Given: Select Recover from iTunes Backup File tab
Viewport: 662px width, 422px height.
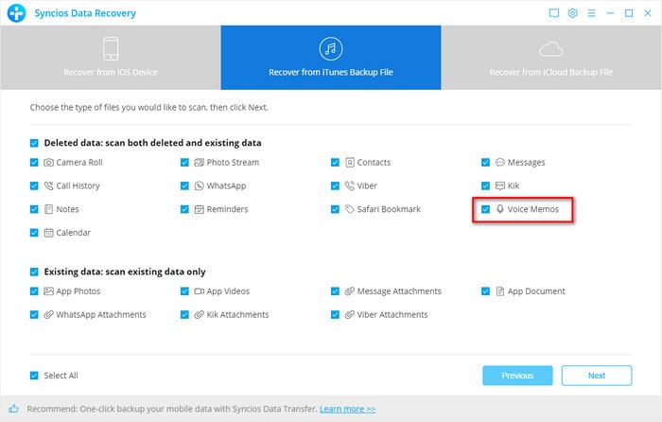Looking at the screenshot, I should tap(331, 58).
